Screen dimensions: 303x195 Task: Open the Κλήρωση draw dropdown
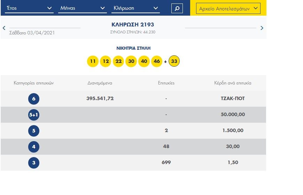tap(135, 8)
